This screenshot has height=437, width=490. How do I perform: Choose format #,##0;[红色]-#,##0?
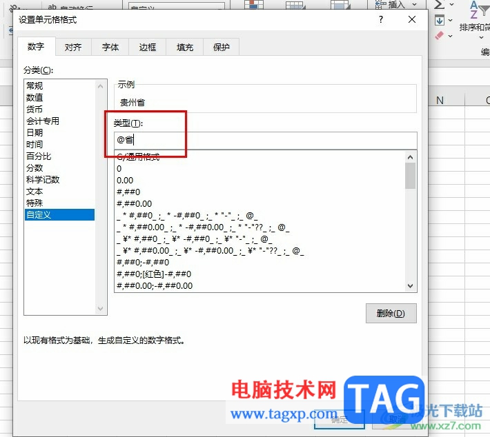pyautogui.click(x=260, y=274)
